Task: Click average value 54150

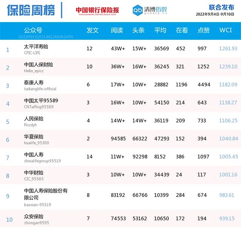Action: click(162, 103)
